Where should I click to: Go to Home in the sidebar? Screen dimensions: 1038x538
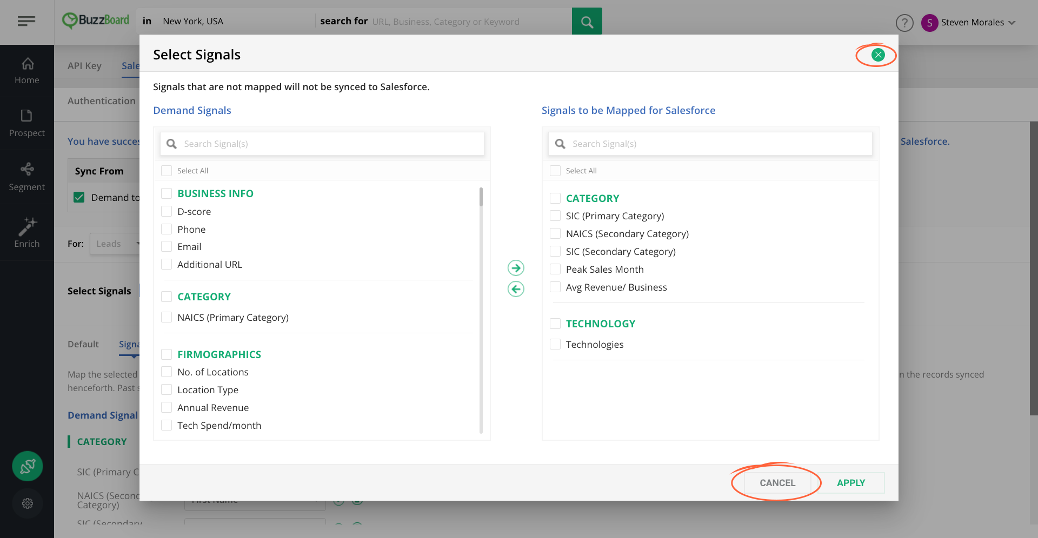click(x=27, y=71)
